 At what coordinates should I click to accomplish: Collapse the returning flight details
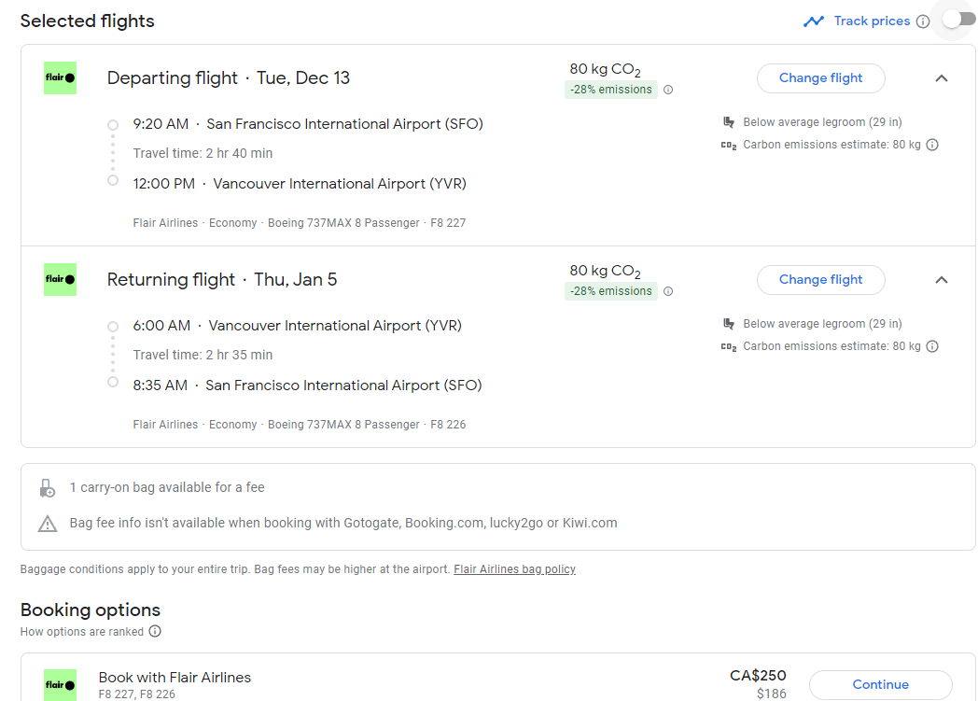pos(941,280)
